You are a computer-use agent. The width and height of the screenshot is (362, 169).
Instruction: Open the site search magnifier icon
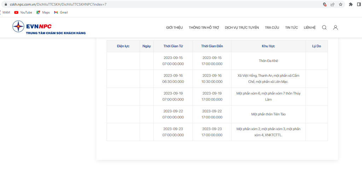324,28
